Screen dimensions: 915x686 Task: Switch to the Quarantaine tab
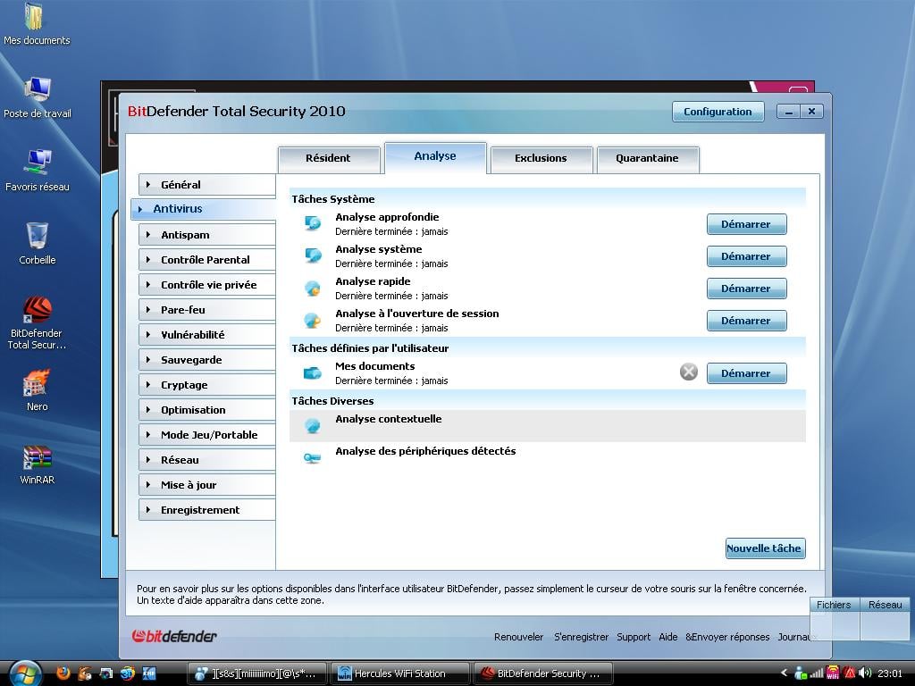(647, 159)
